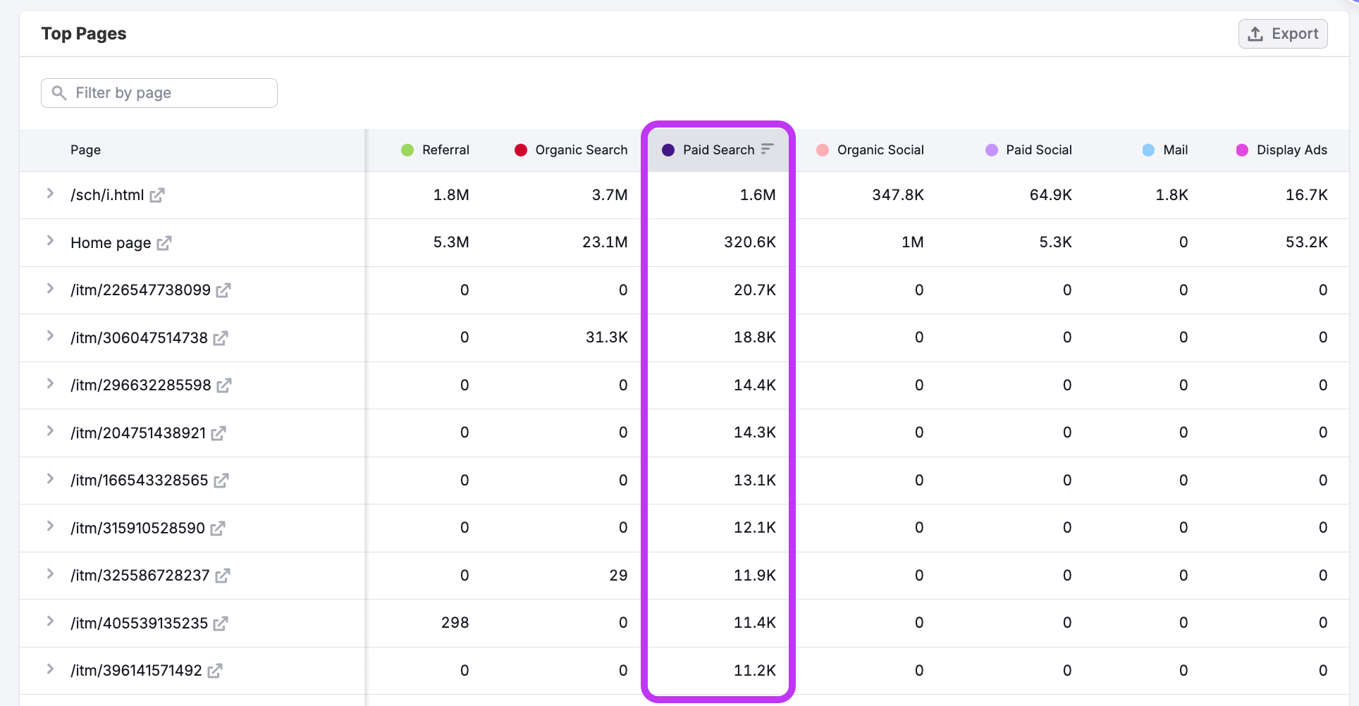Viewport: 1359px width, 706px height.
Task: Click the magnifier icon in the filter field
Action: (x=59, y=92)
